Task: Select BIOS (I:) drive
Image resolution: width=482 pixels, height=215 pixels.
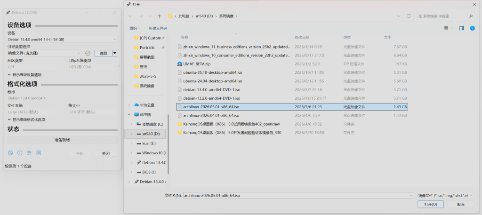Action: (x=146, y=172)
